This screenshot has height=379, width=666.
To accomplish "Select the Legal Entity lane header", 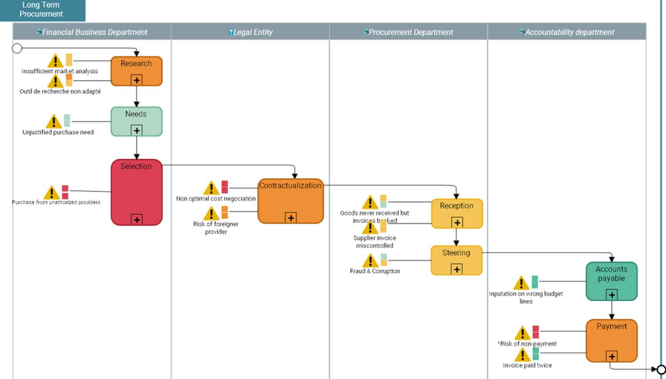I will 250,32.
